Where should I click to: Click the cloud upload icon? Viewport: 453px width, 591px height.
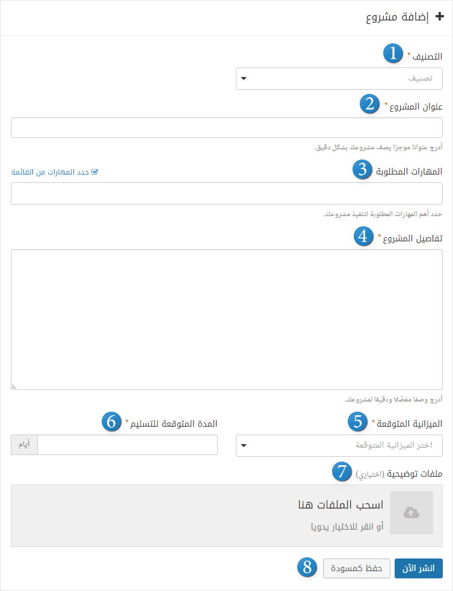point(411,513)
